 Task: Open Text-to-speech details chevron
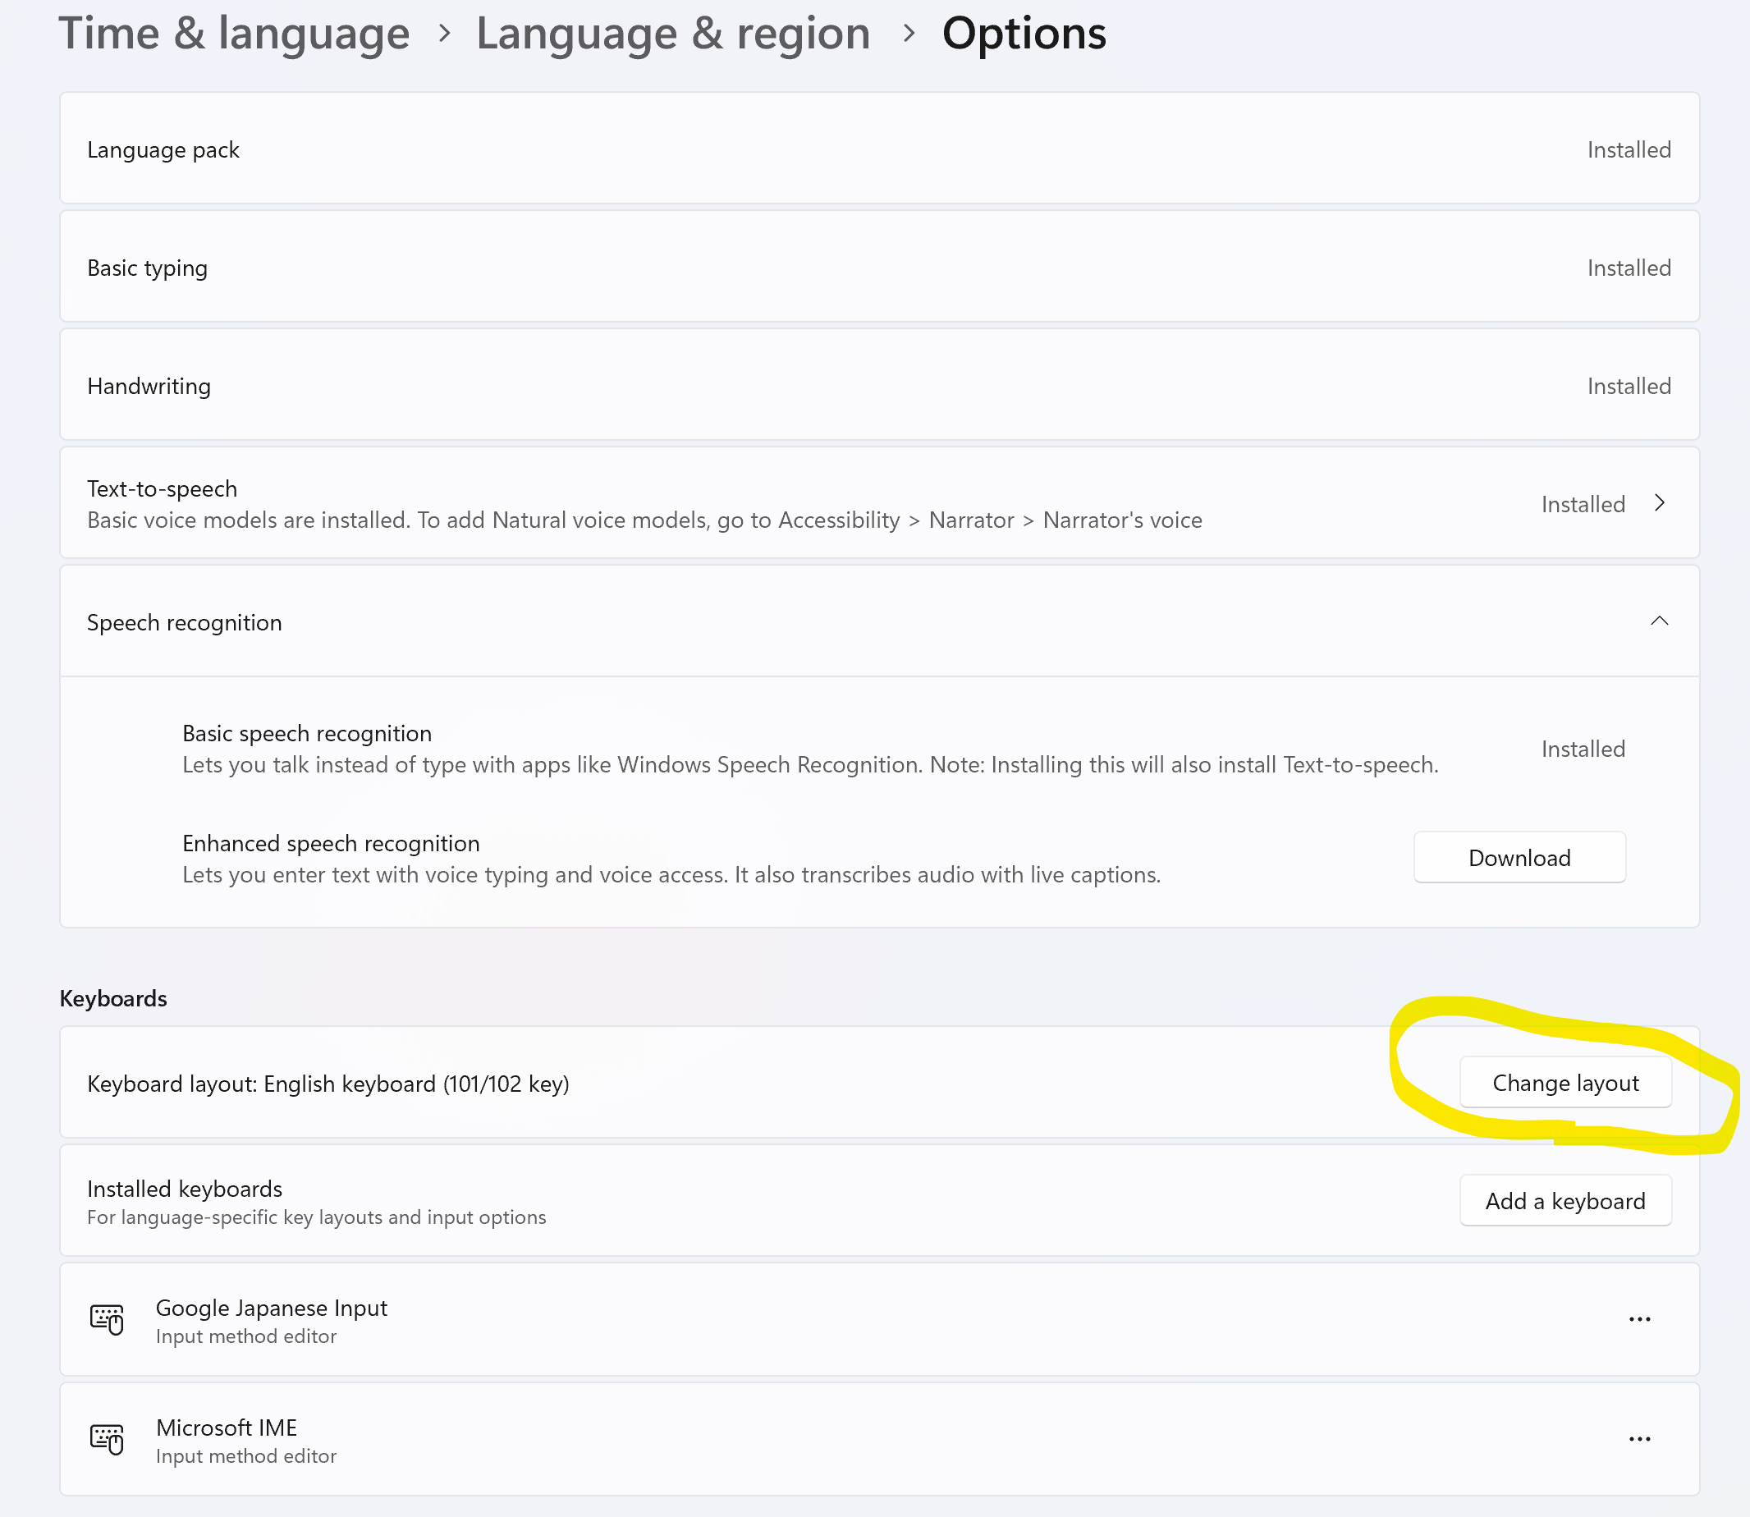(x=1659, y=504)
